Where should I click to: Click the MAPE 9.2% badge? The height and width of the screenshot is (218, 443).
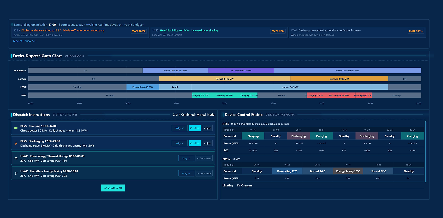278,31
